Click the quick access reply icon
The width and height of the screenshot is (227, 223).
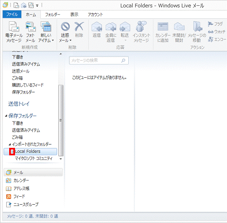coord(24,5)
